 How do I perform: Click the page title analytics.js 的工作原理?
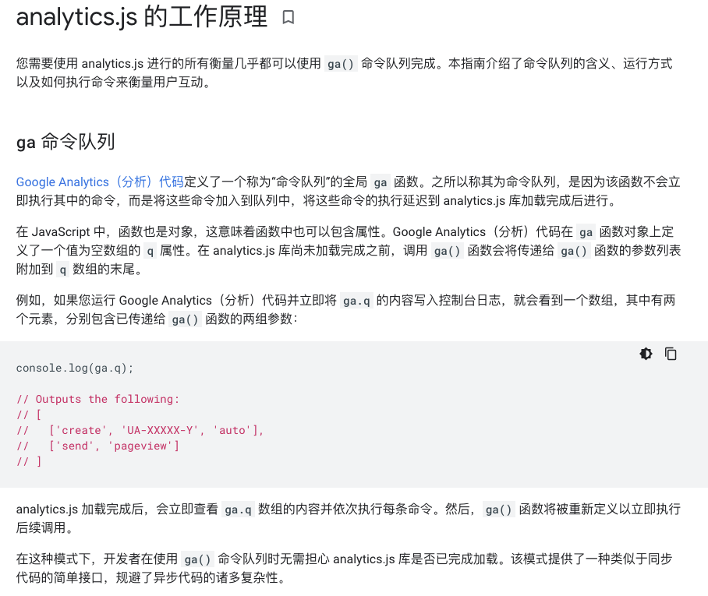tap(140, 16)
